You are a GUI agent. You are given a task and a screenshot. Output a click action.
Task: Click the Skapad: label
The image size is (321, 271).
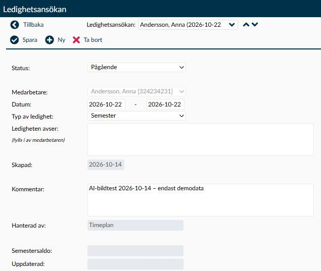click(x=22, y=165)
